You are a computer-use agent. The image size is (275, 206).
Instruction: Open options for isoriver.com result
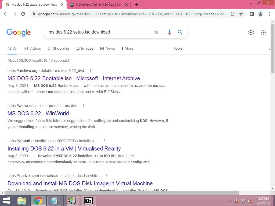click(x=107, y=176)
